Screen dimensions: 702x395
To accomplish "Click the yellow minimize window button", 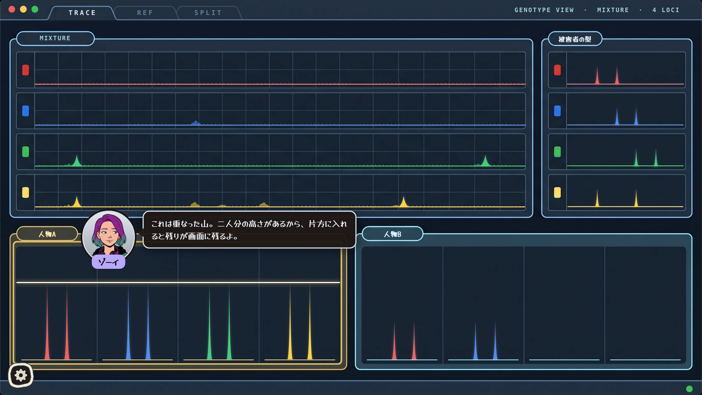I will click(23, 9).
